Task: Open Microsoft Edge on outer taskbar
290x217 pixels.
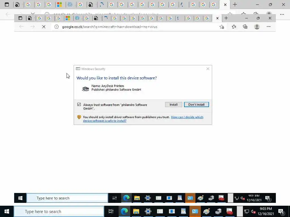Action: [x=124, y=211]
